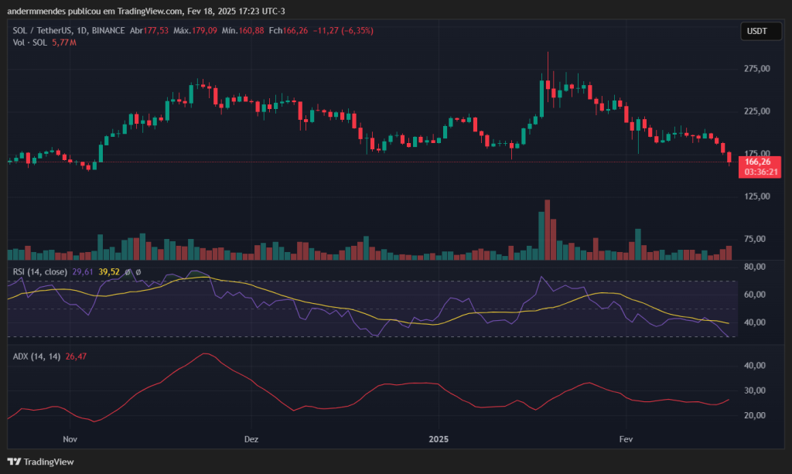Image resolution: width=792 pixels, height=474 pixels.
Task: Select the Vol · SOL indicator legend
Action: tap(30, 43)
